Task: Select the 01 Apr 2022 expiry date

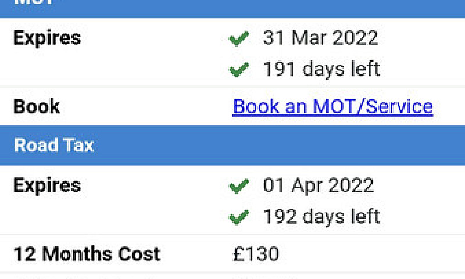Action: pos(319,186)
